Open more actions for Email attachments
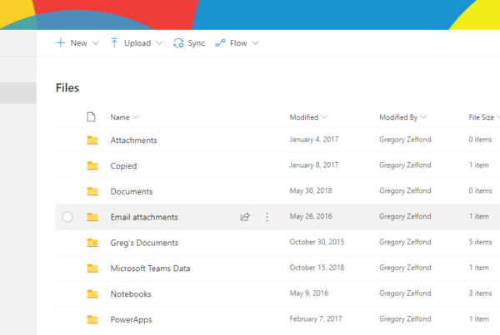Image resolution: width=500 pixels, height=335 pixels. [x=267, y=217]
